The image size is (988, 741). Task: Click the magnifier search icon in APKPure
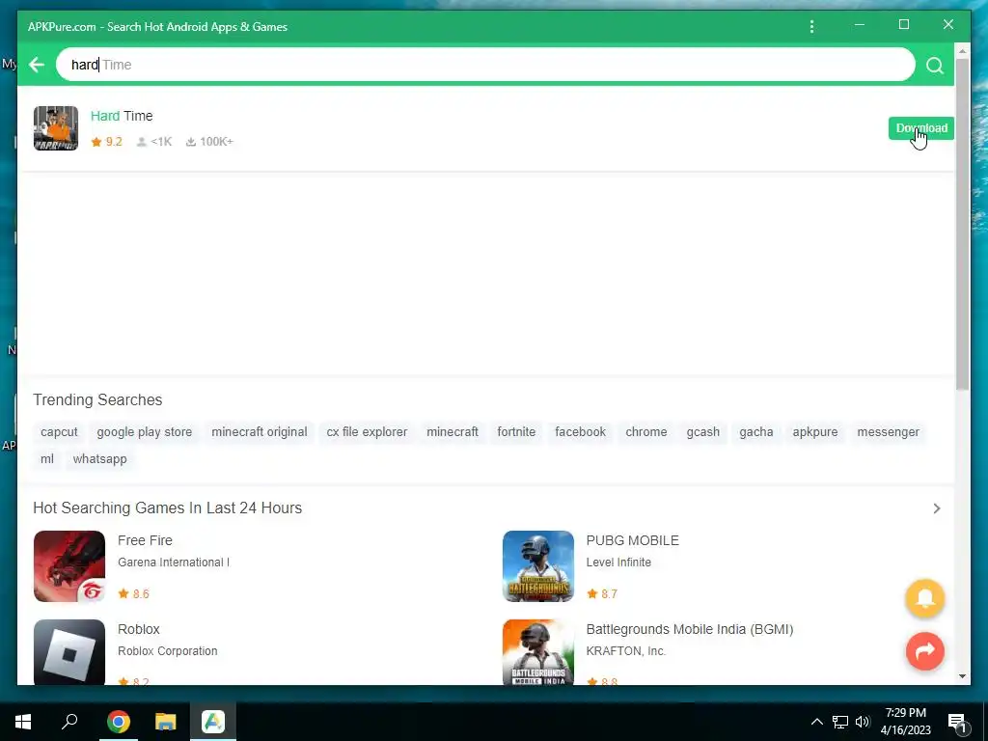(934, 65)
